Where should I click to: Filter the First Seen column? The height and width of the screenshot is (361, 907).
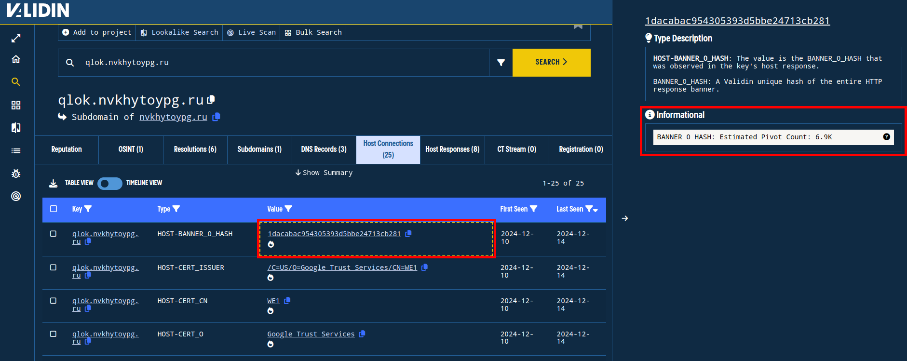[533, 209]
